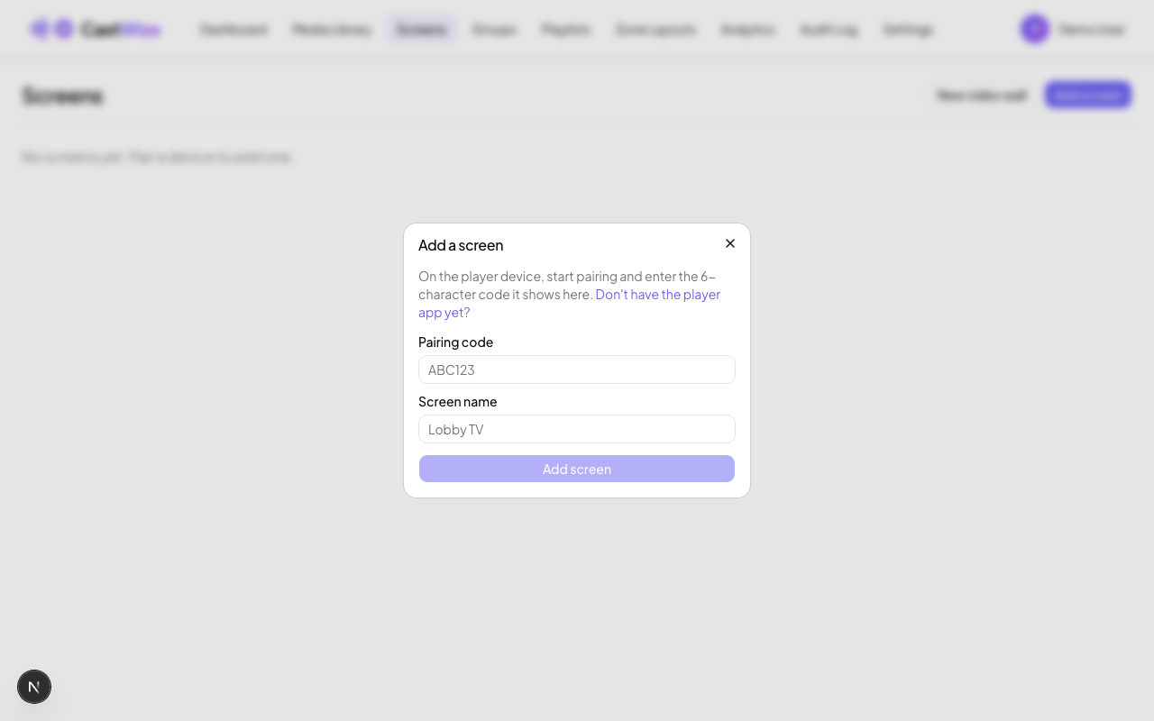This screenshot has width=1154, height=721.
Task: Open the Zone Layouts nav item
Action: (655, 29)
